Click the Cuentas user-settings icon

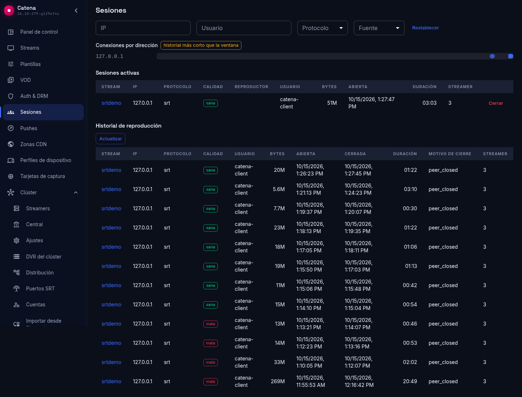click(x=17, y=305)
